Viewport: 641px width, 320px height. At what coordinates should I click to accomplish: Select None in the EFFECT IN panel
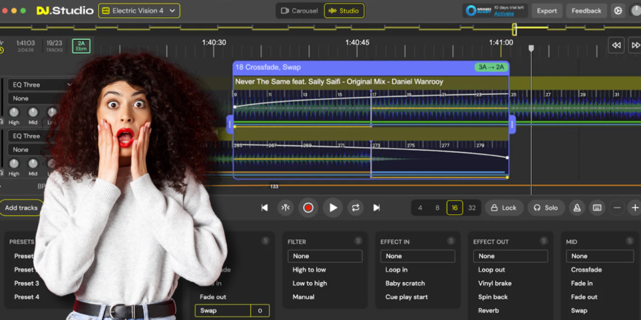[x=418, y=256]
